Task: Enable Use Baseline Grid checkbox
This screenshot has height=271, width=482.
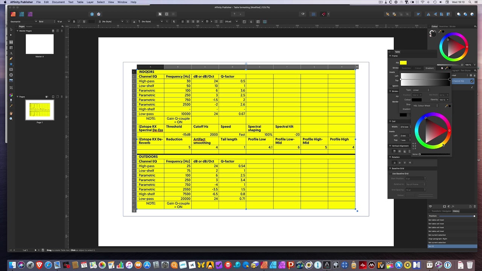Action: tap(390, 174)
